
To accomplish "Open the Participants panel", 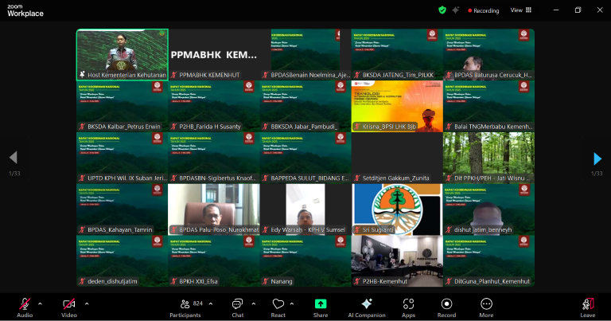I will [x=185, y=305].
